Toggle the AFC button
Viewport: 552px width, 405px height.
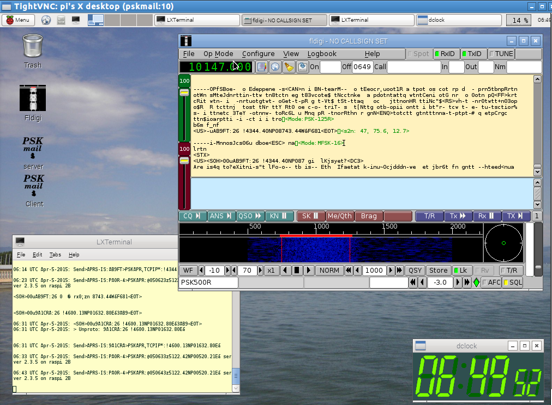tap(491, 283)
